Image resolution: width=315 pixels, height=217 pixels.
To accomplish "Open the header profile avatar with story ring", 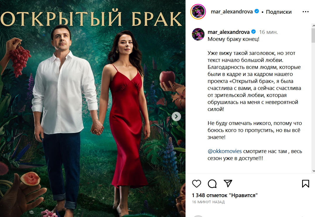I will tap(198, 12).
